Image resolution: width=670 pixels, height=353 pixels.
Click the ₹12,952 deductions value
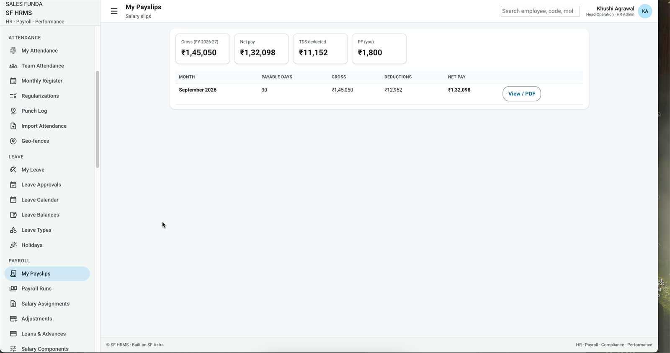point(393,90)
